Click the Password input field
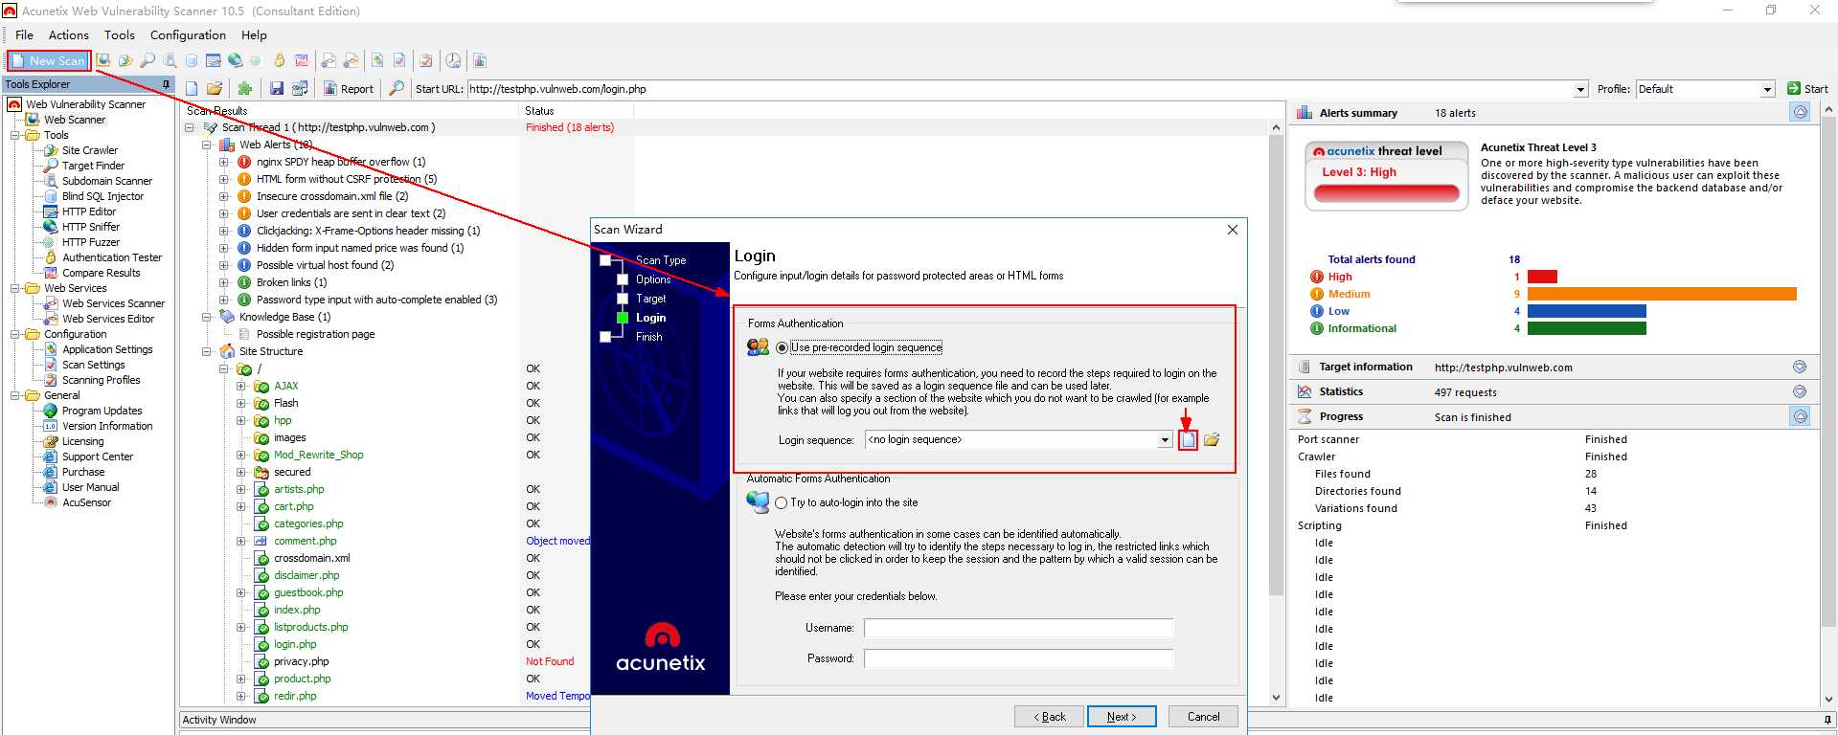The width and height of the screenshot is (1838, 735). (1018, 658)
